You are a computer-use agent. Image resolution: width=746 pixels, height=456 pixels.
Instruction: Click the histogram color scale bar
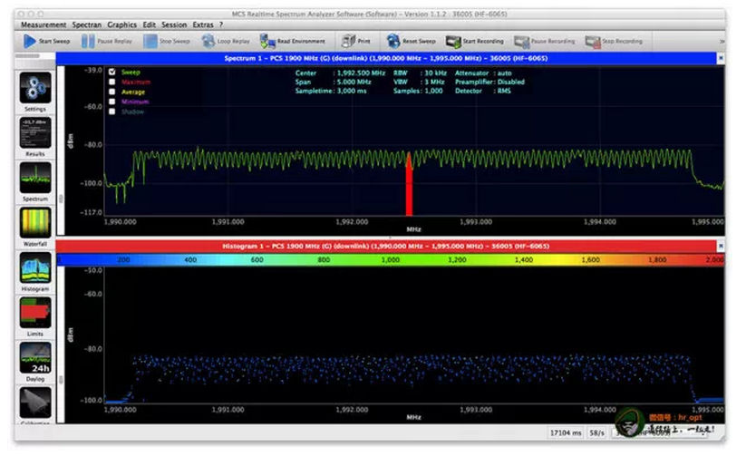point(390,259)
